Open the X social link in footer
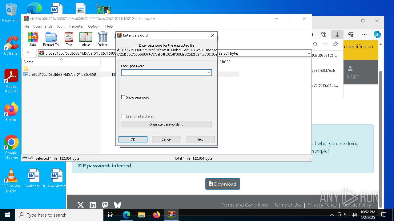 pyautogui.click(x=81, y=205)
